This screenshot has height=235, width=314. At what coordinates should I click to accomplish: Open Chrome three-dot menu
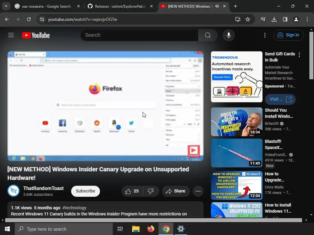(307, 19)
